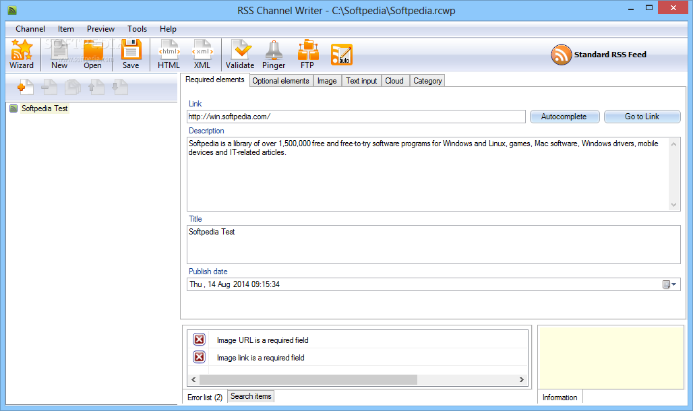Select 'Image URL is a required field' row
The image size is (693, 411).
click(357, 340)
